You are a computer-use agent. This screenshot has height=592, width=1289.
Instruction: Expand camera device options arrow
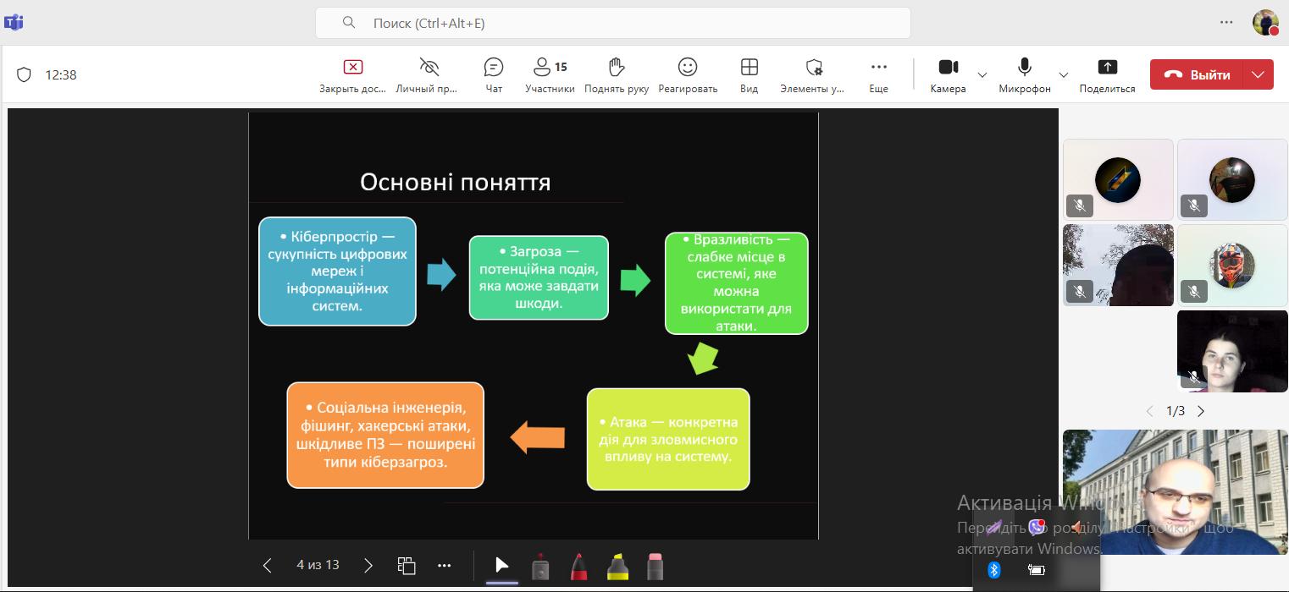tap(982, 74)
